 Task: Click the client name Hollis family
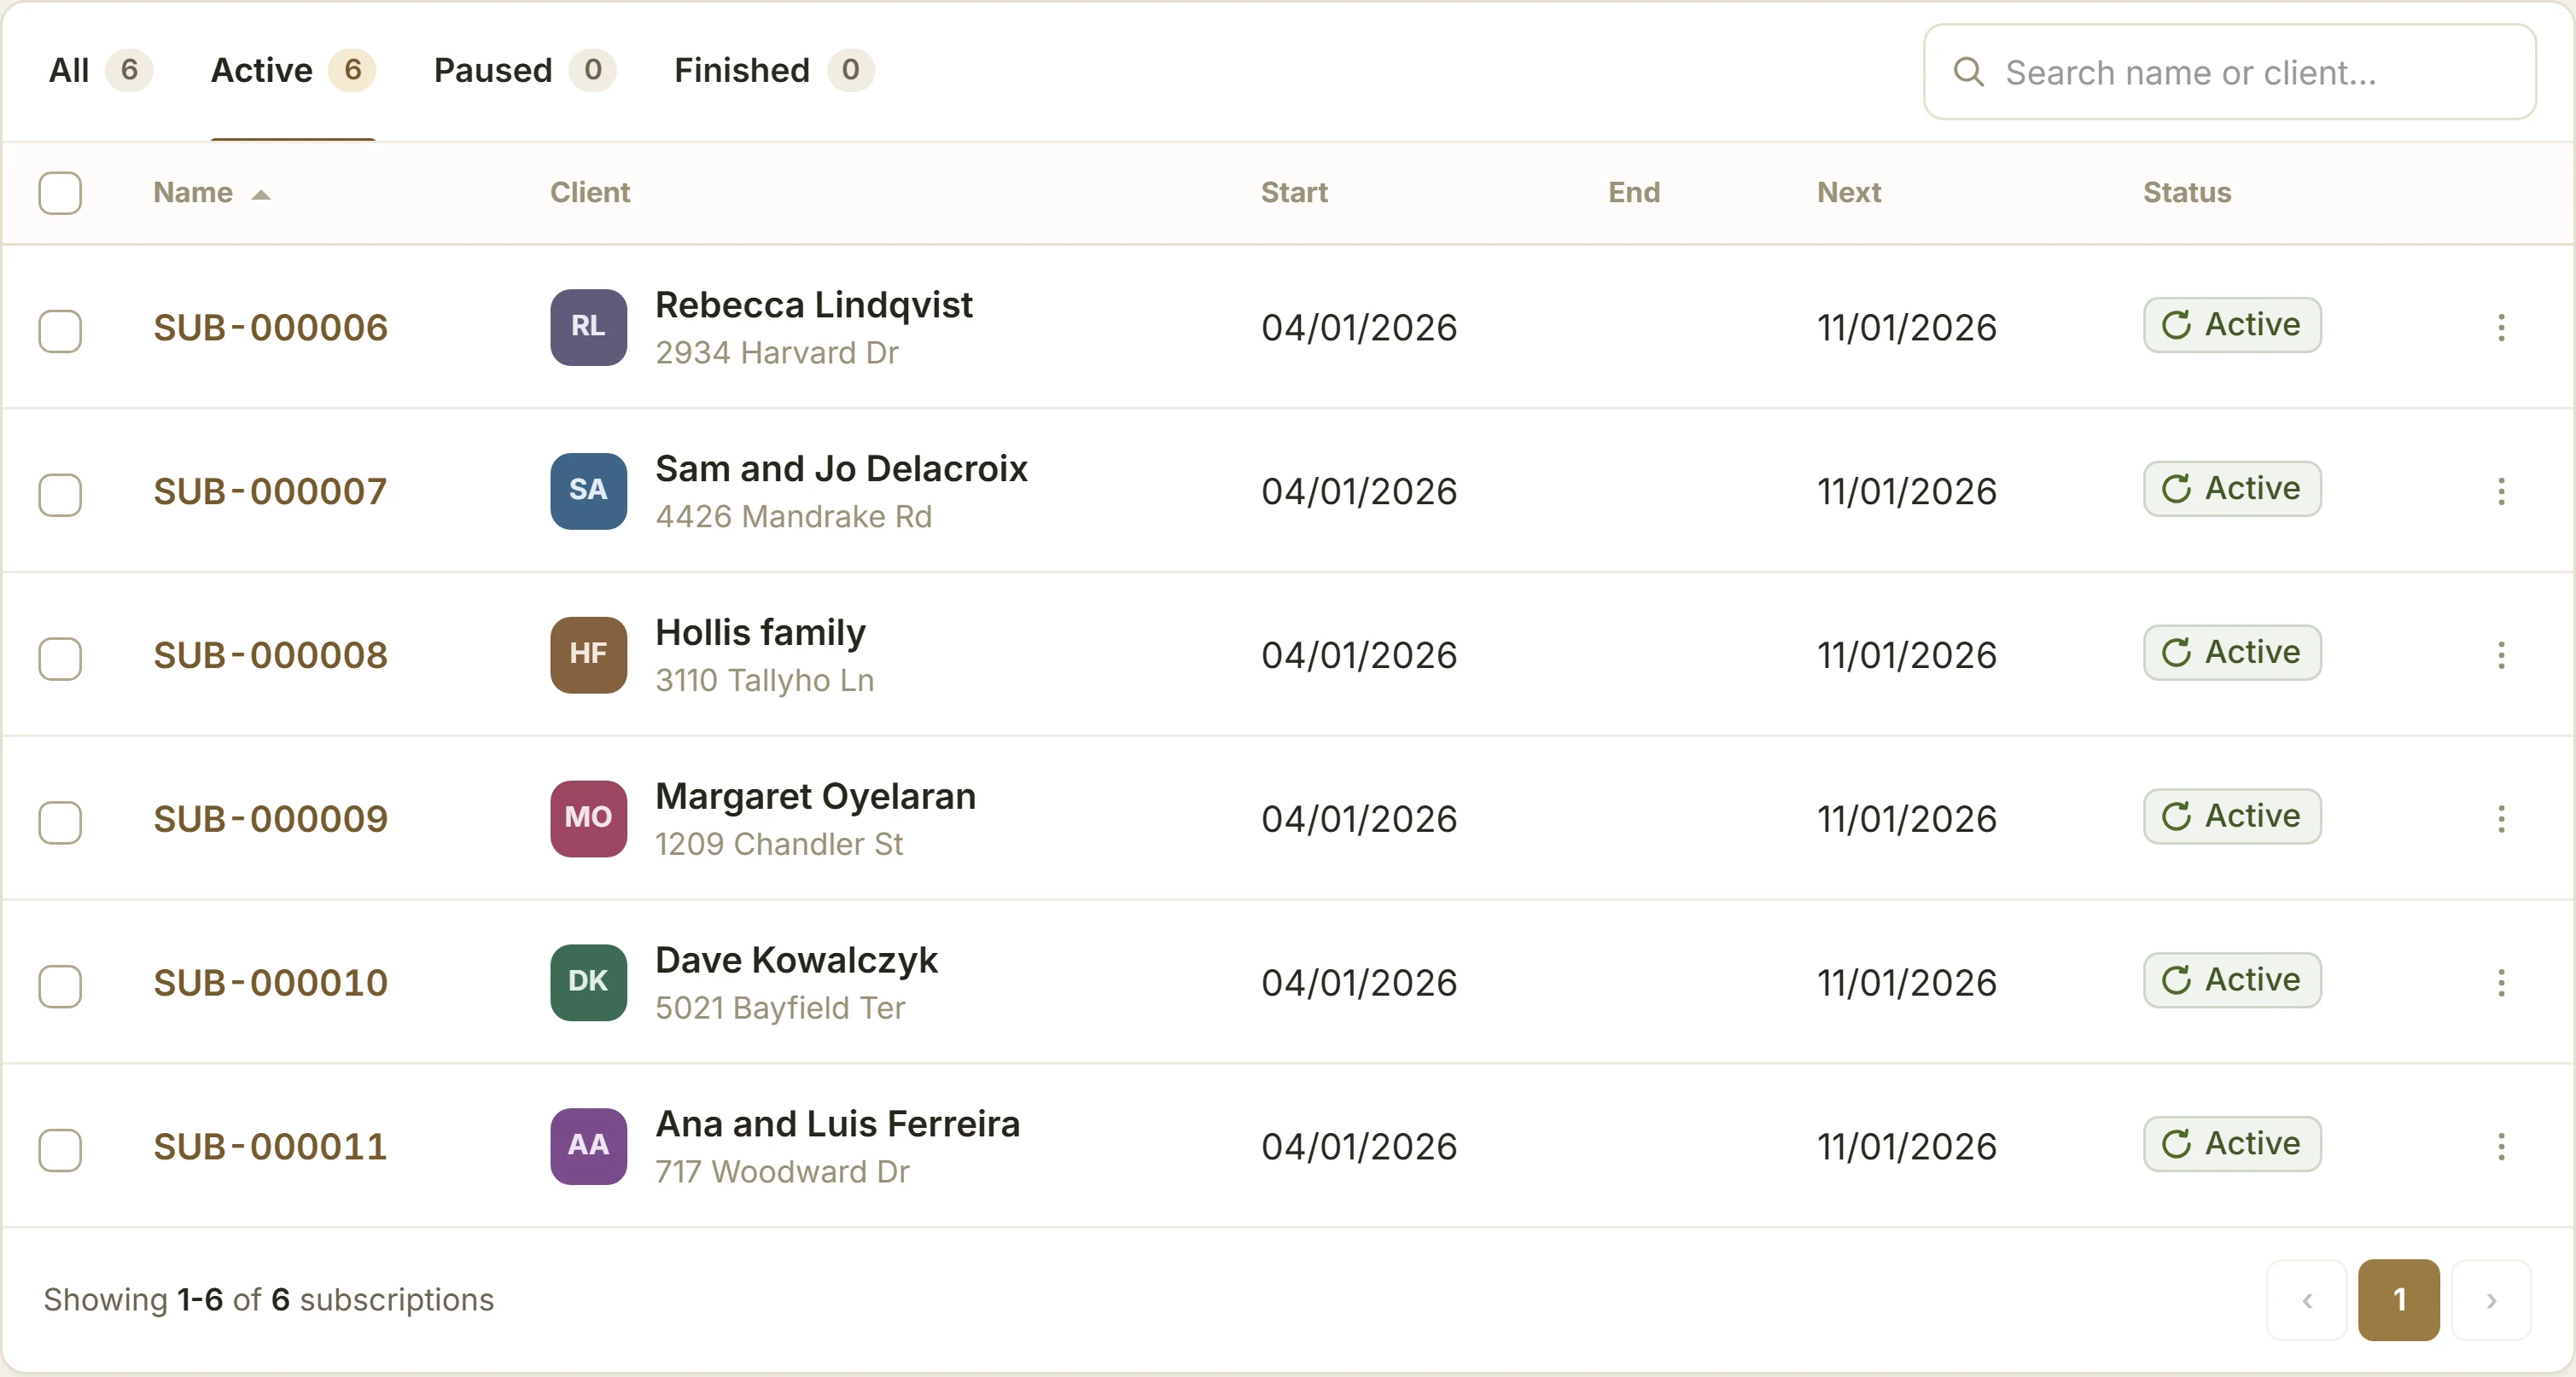coord(760,632)
